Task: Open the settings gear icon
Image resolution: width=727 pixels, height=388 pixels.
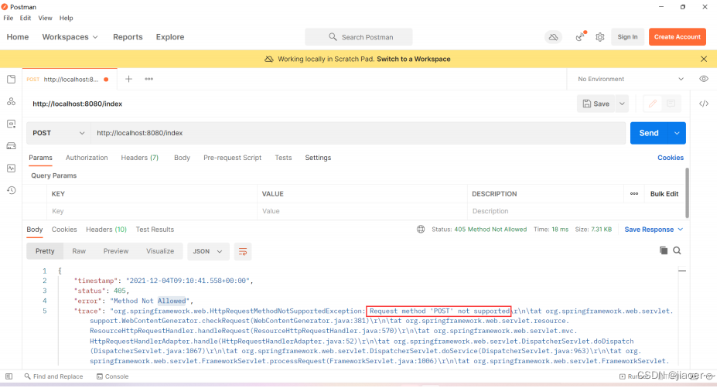Action: [x=600, y=37]
